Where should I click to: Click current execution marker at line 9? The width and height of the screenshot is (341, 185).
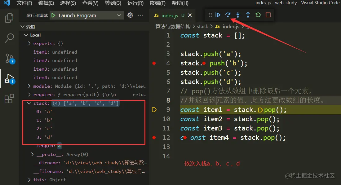tap(154, 110)
